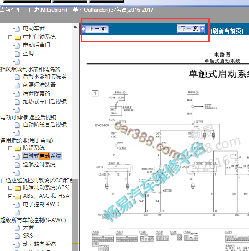Image resolution: width=249 pixels, height=251 pixels.
Task: Click the 挡风玻璃刮水器和清洗器 label
Action: (31, 69)
